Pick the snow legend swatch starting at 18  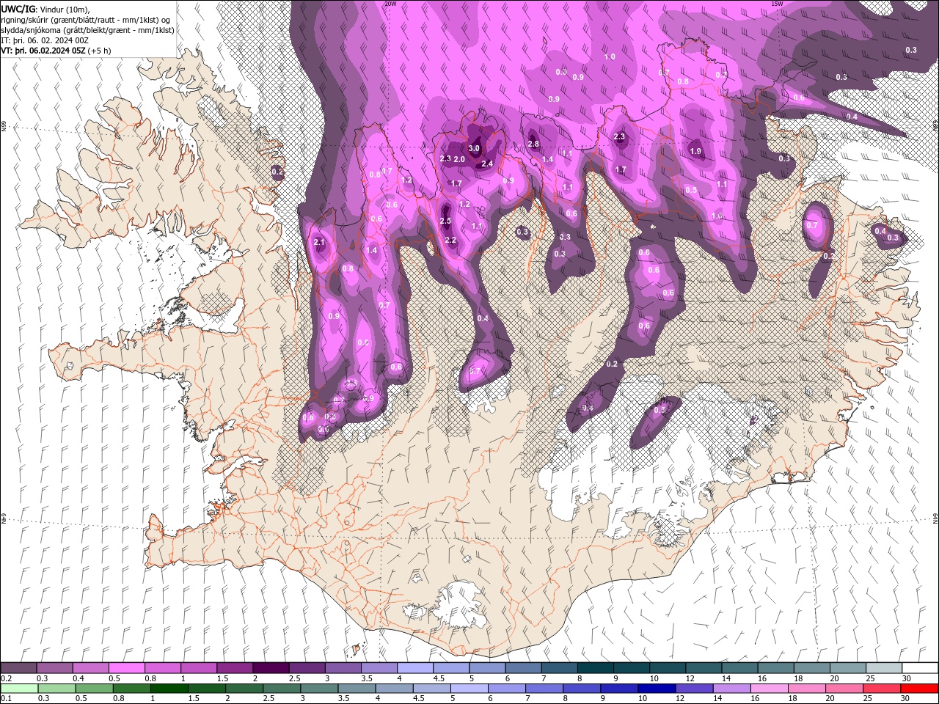click(812, 668)
